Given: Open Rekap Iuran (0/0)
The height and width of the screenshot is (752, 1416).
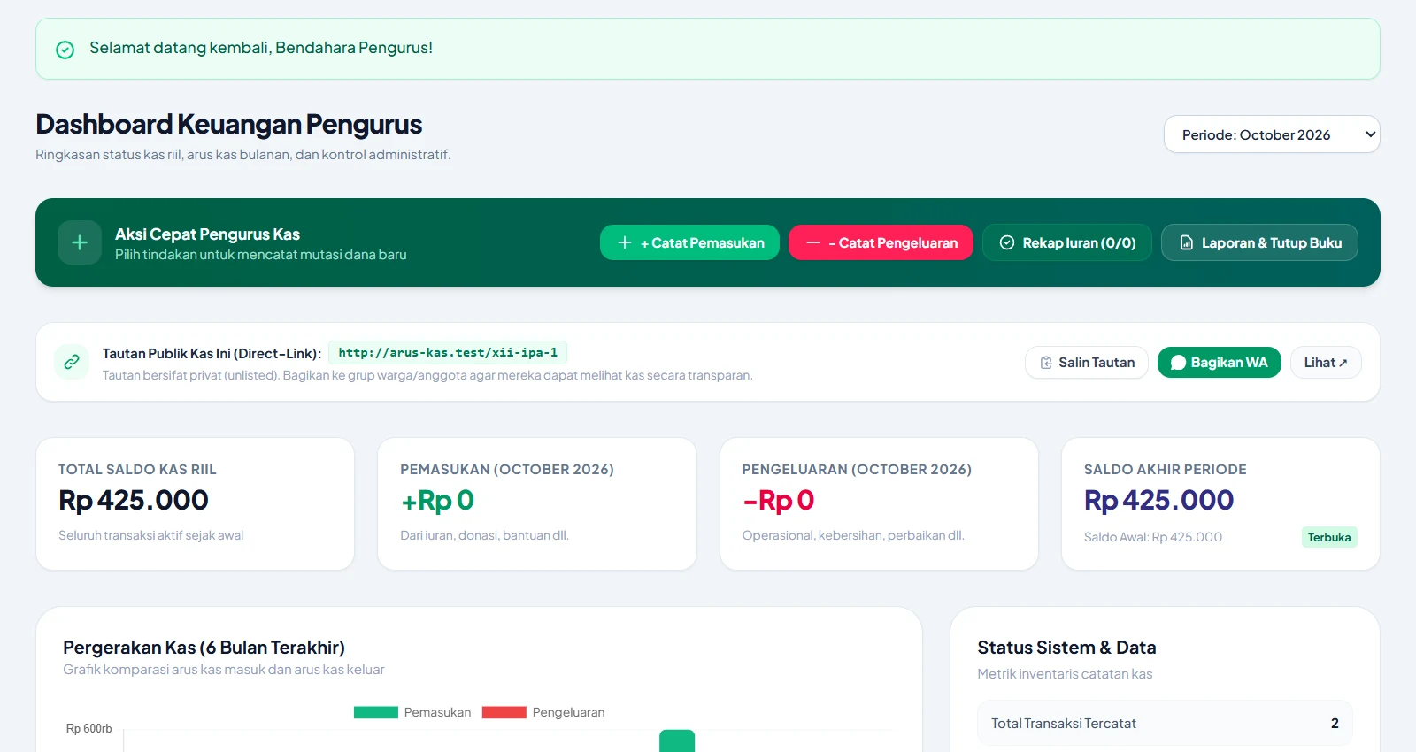Looking at the screenshot, I should click(1066, 242).
